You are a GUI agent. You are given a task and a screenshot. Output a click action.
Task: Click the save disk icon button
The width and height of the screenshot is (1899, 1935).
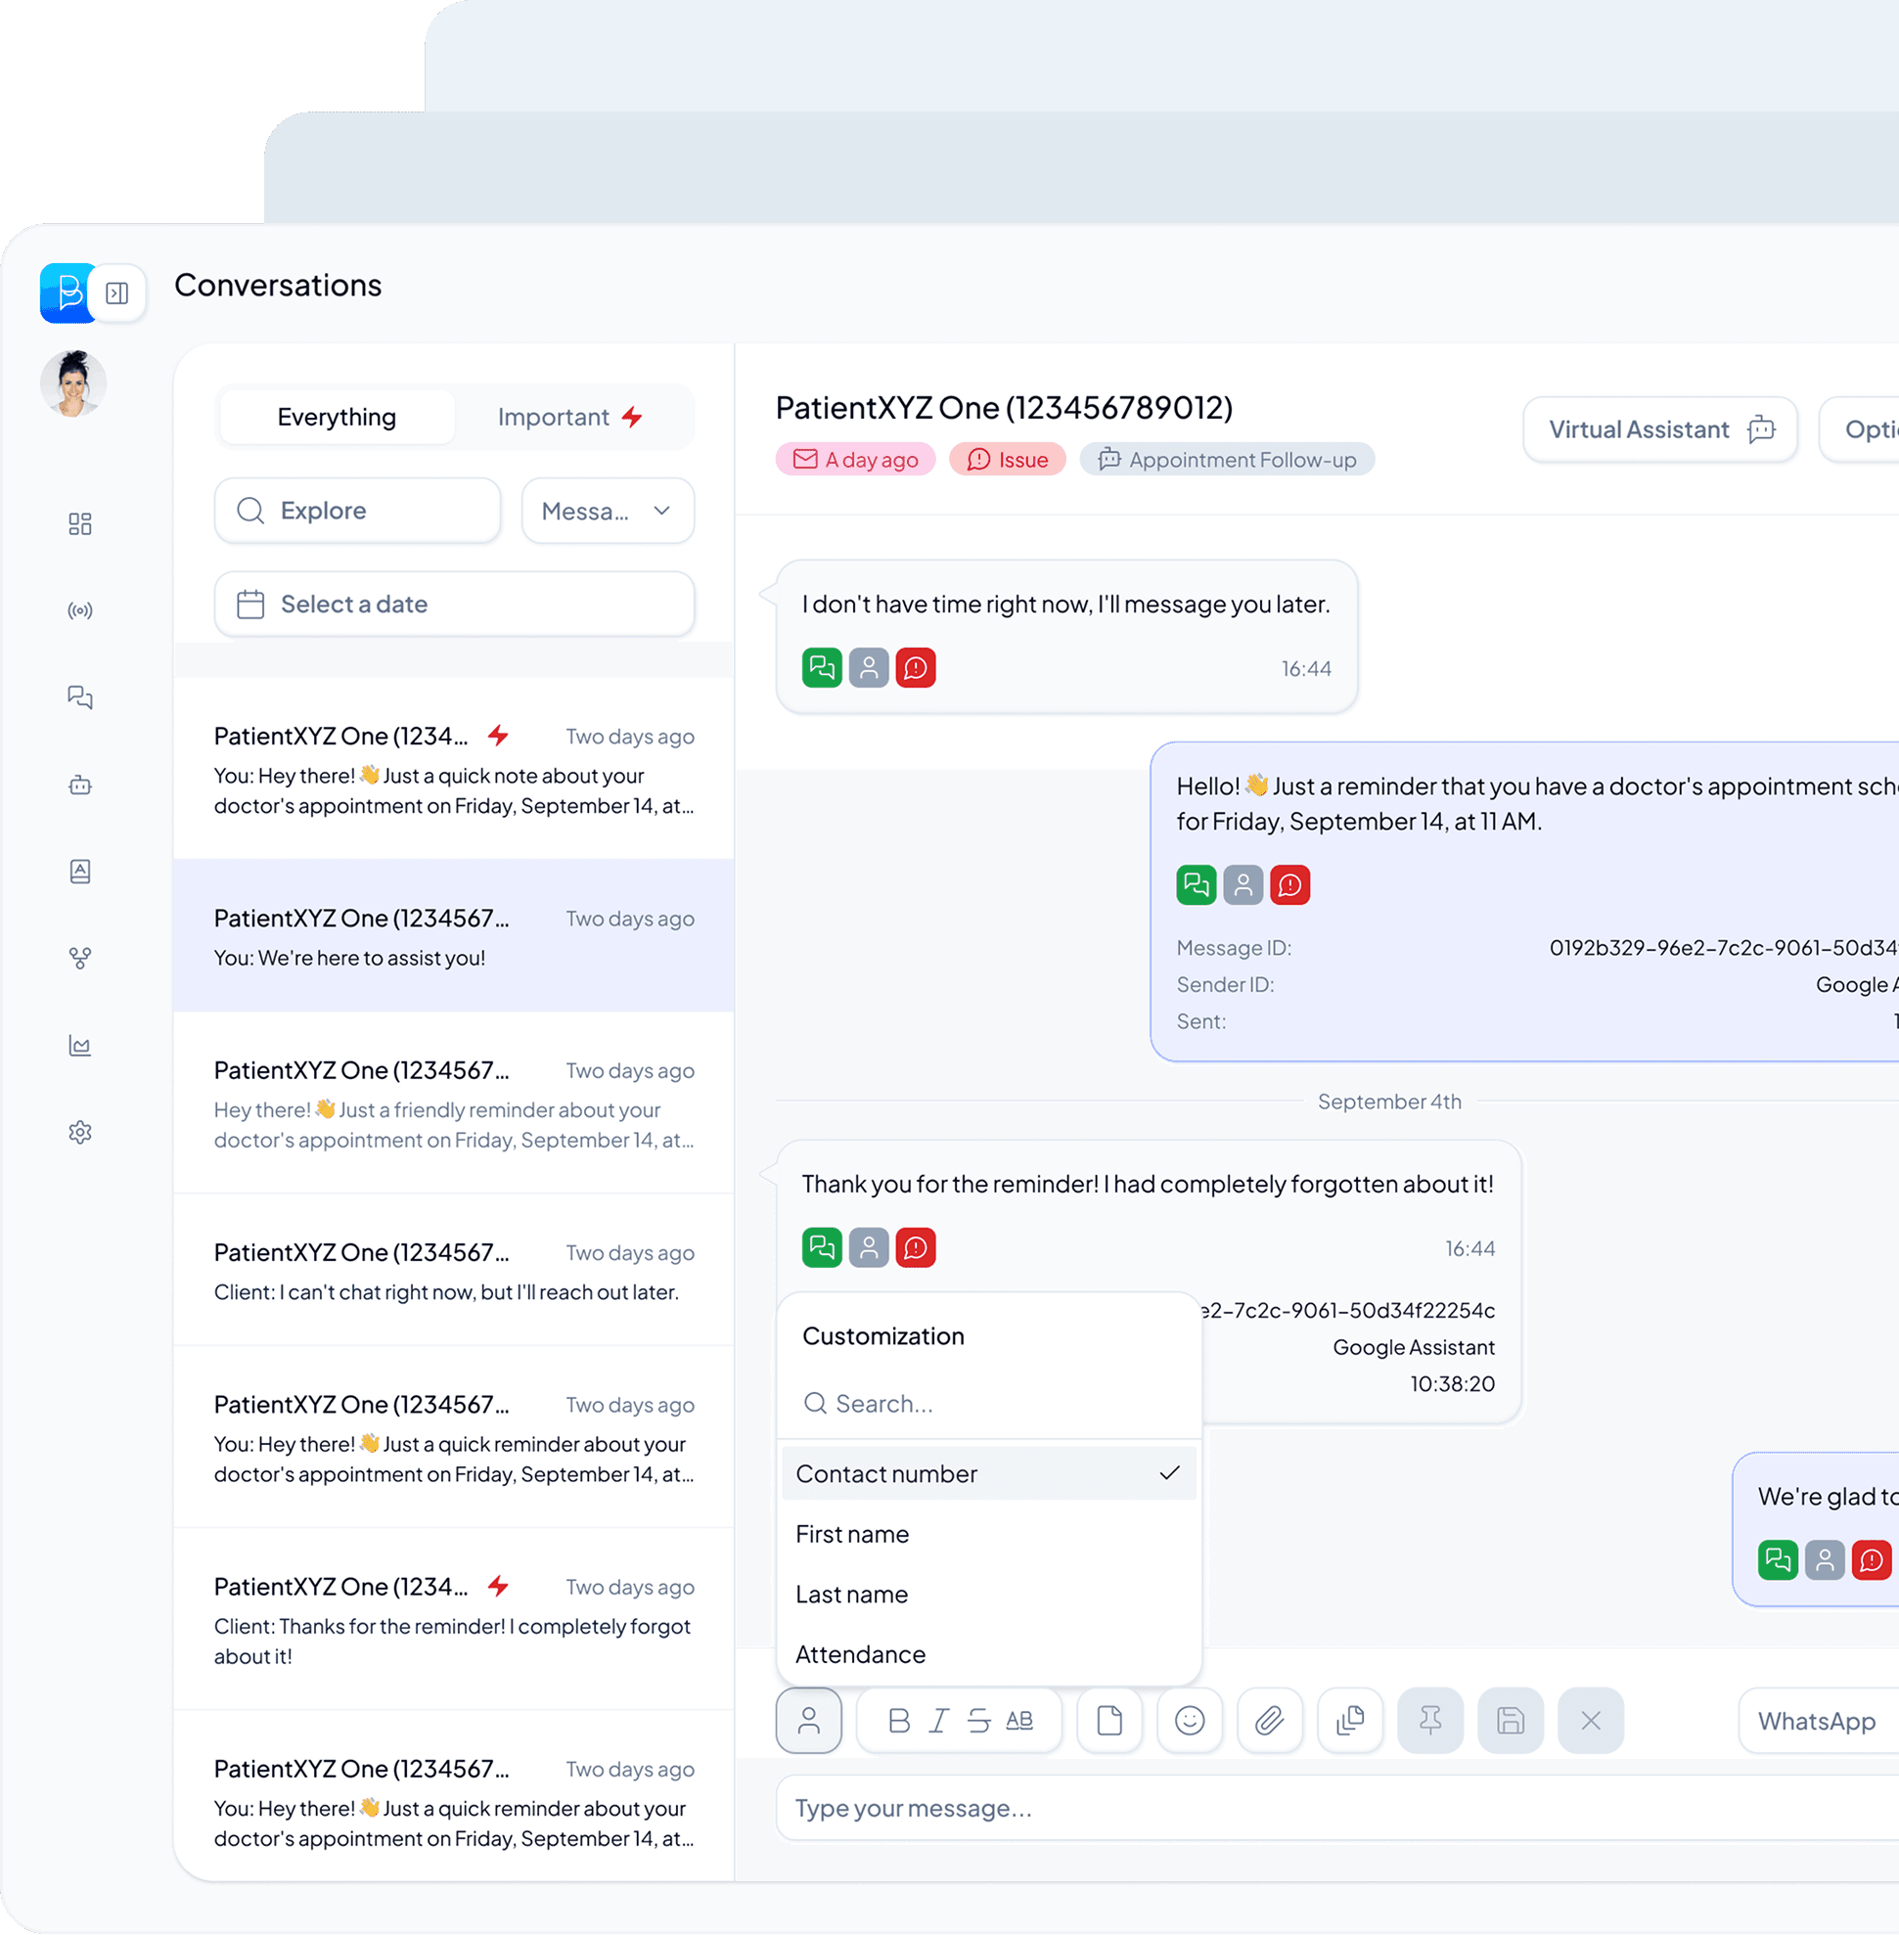click(x=1510, y=1721)
